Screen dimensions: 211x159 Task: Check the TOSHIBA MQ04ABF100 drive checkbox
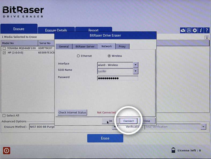coord(4,48)
